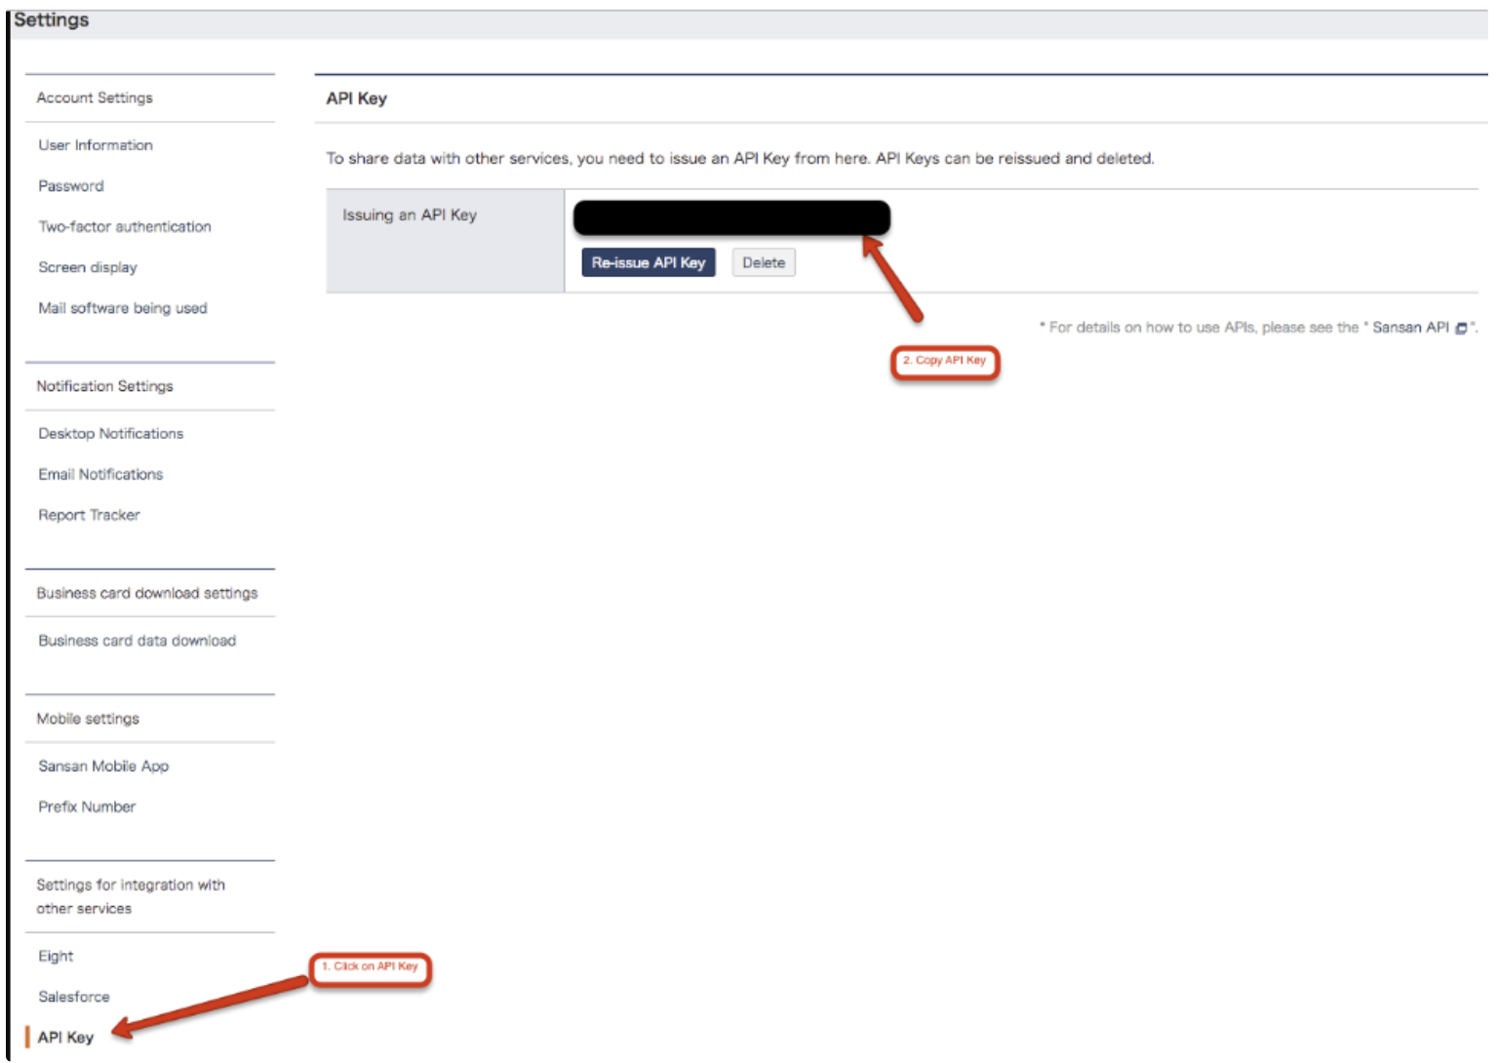
Task: Open User Information settings
Action: tap(96, 145)
